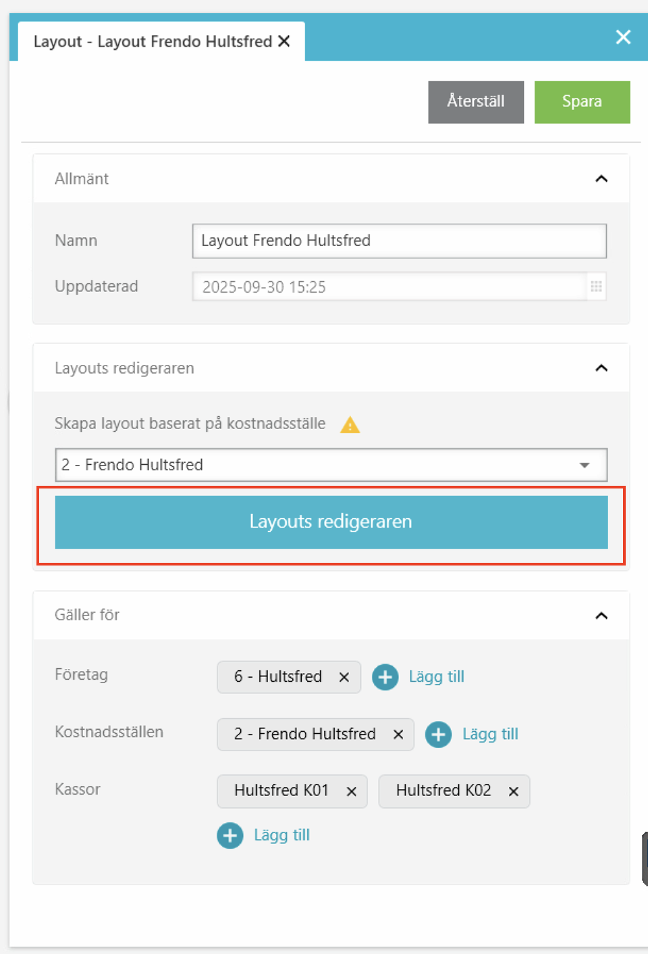The image size is (648, 954).
Task: Collapse the Layouts redigeraren section
Action: [601, 368]
